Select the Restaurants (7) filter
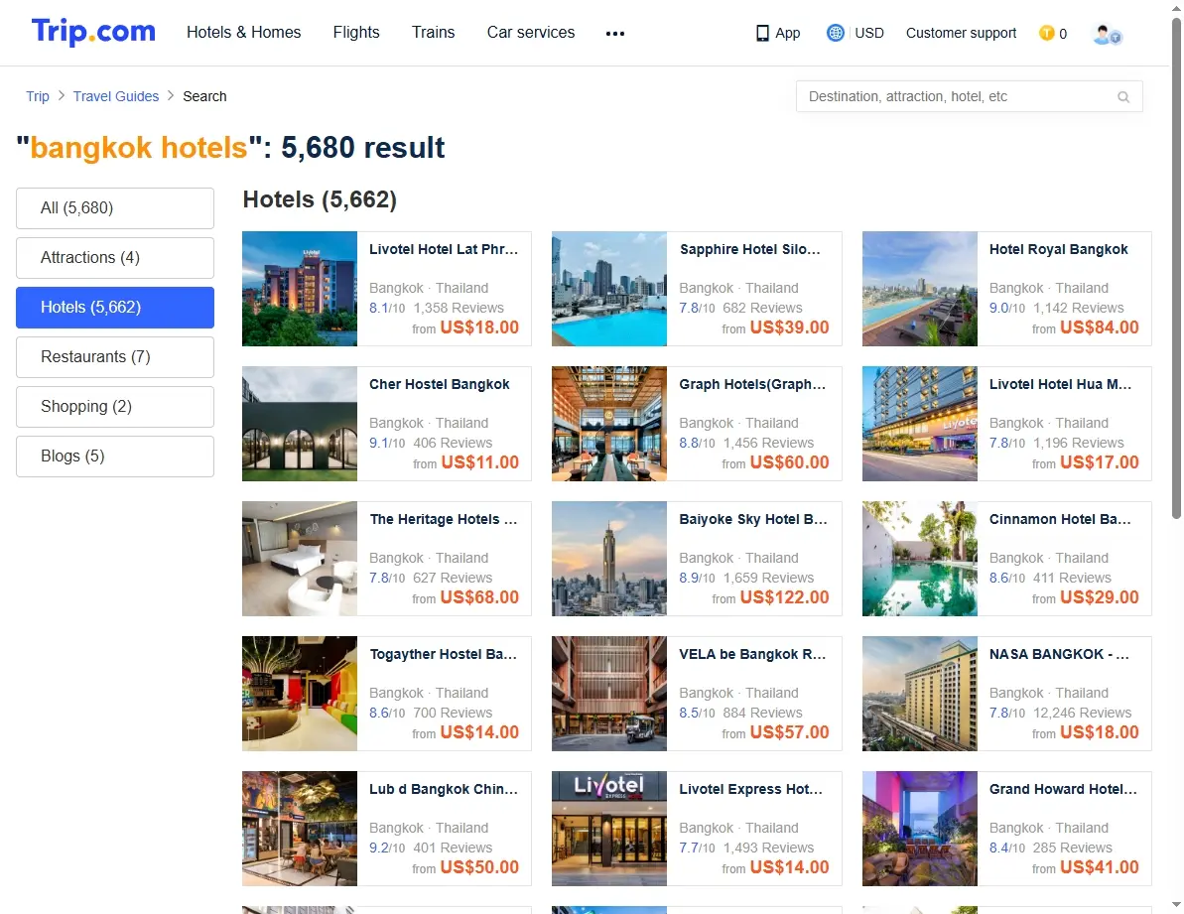The width and height of the screenshot is (1184, 914). 115,357
